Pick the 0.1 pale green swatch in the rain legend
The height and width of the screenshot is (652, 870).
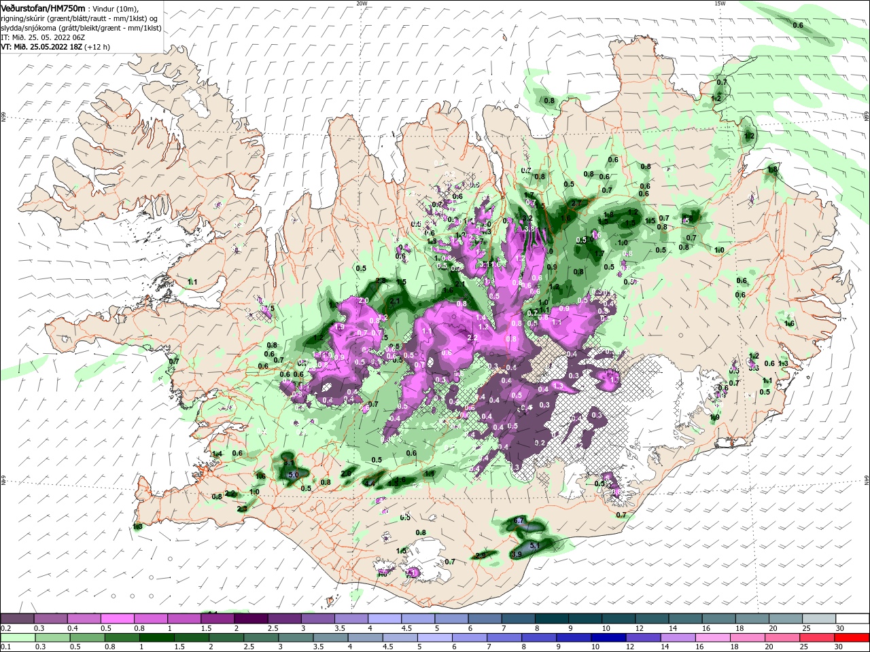click(x=17, y=637)
